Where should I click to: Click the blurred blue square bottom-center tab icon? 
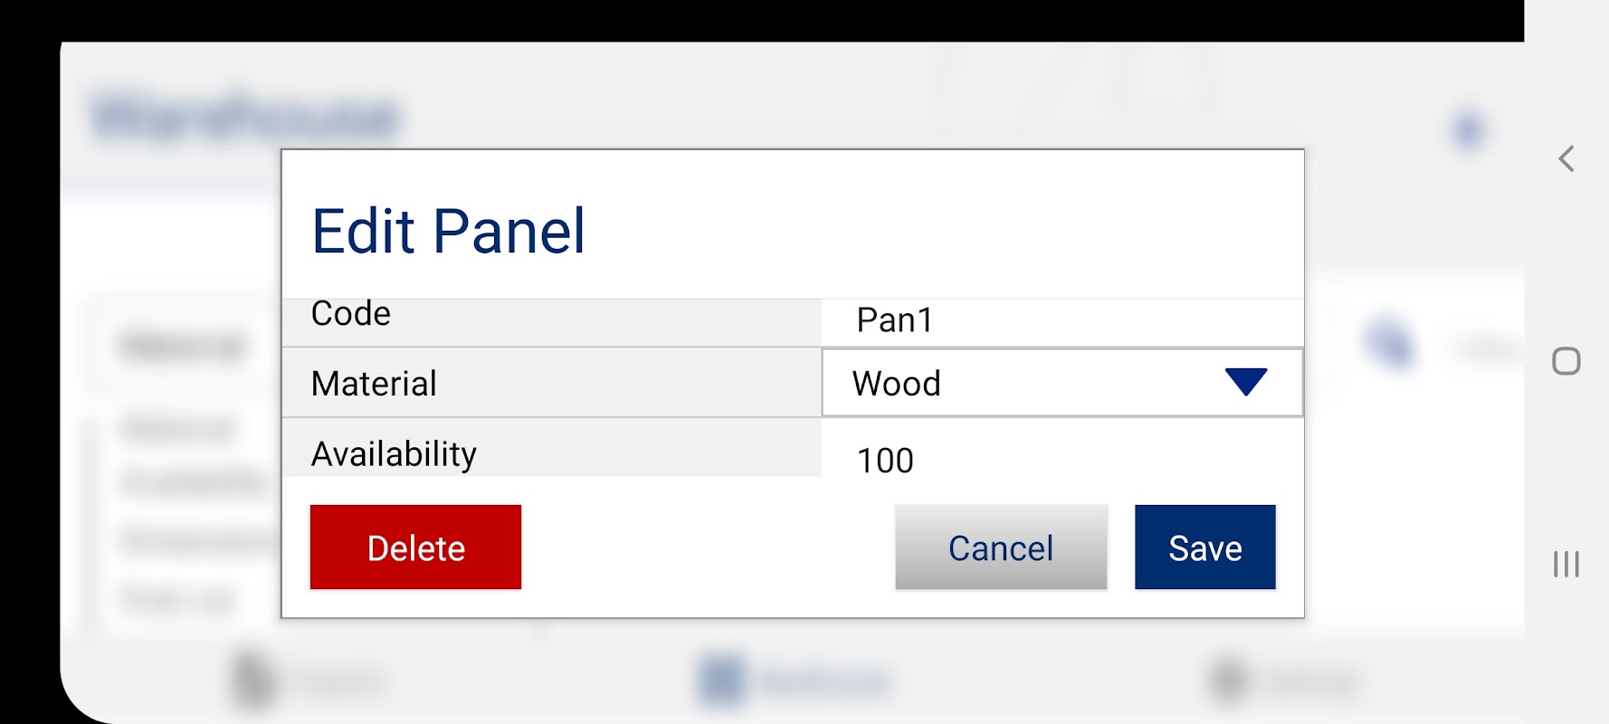[721, 681]
